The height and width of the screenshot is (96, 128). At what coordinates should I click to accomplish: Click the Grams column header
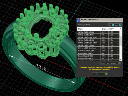(x=105, y=29)
